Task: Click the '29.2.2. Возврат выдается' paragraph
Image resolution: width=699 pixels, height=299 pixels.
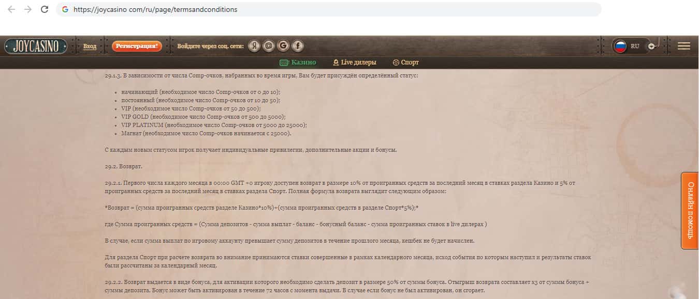Action: point(347,286)
